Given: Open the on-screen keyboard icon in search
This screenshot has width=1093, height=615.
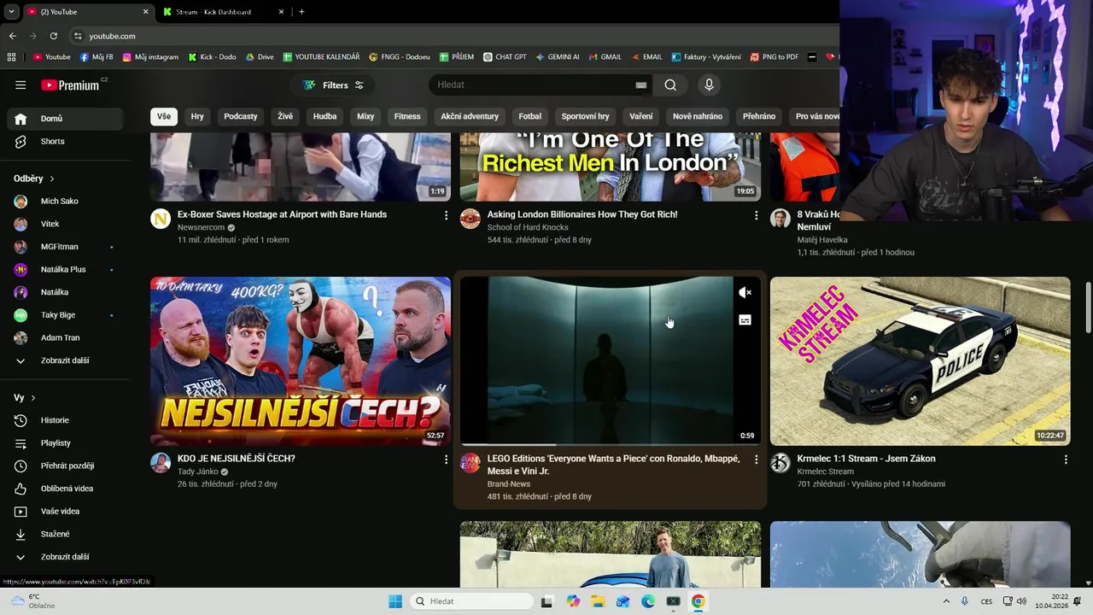Looking at the screenshot, I should click(640, 85).
